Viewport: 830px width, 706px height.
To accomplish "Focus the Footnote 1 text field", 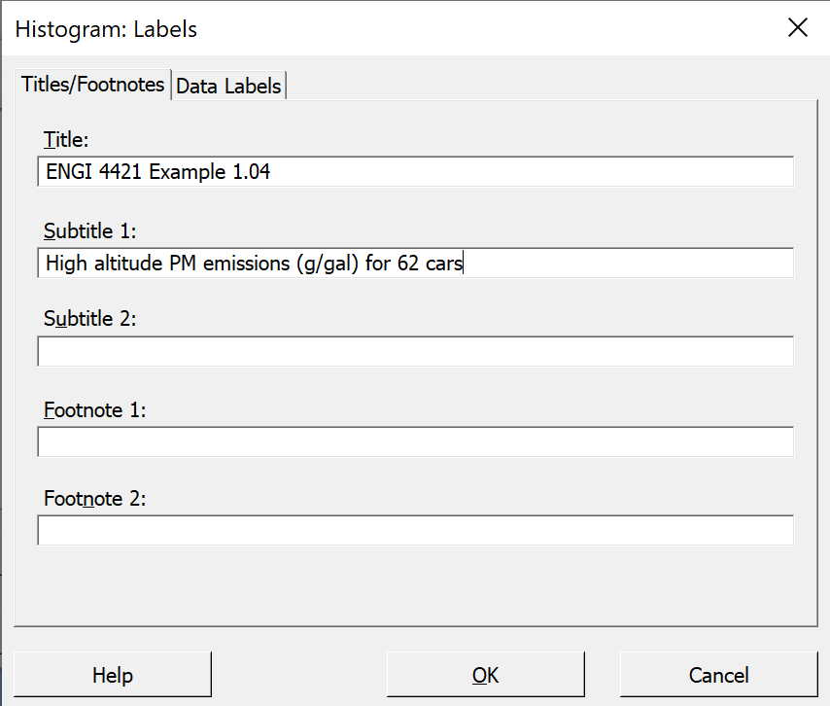I will click(x=416, y=441).
